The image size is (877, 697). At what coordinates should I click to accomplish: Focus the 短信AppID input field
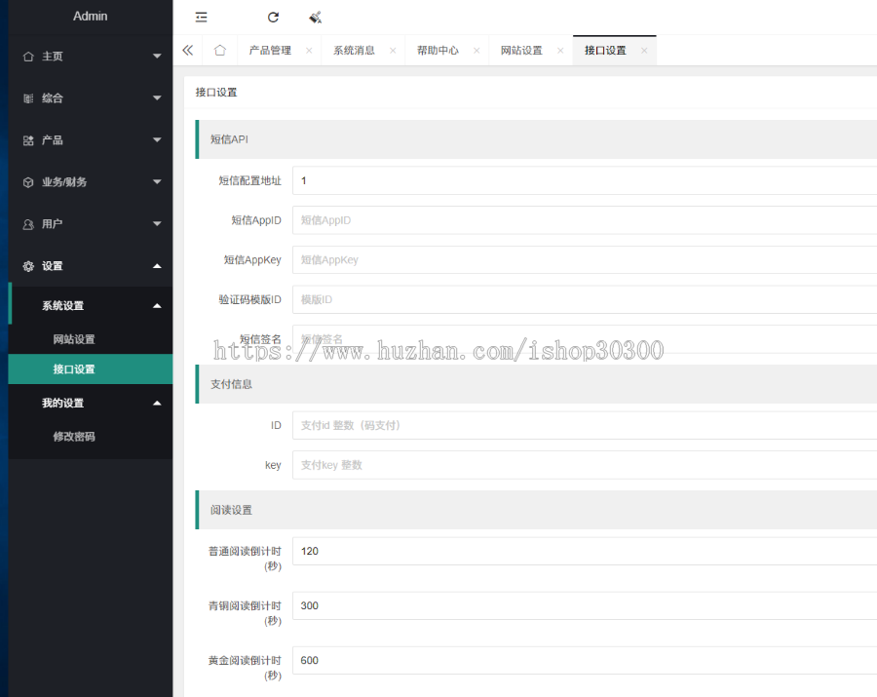point(585,220)
